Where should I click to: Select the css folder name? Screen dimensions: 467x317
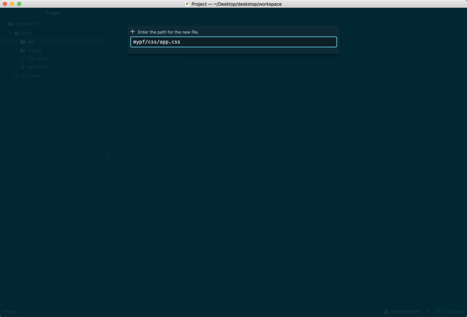[x=31, y=41]
